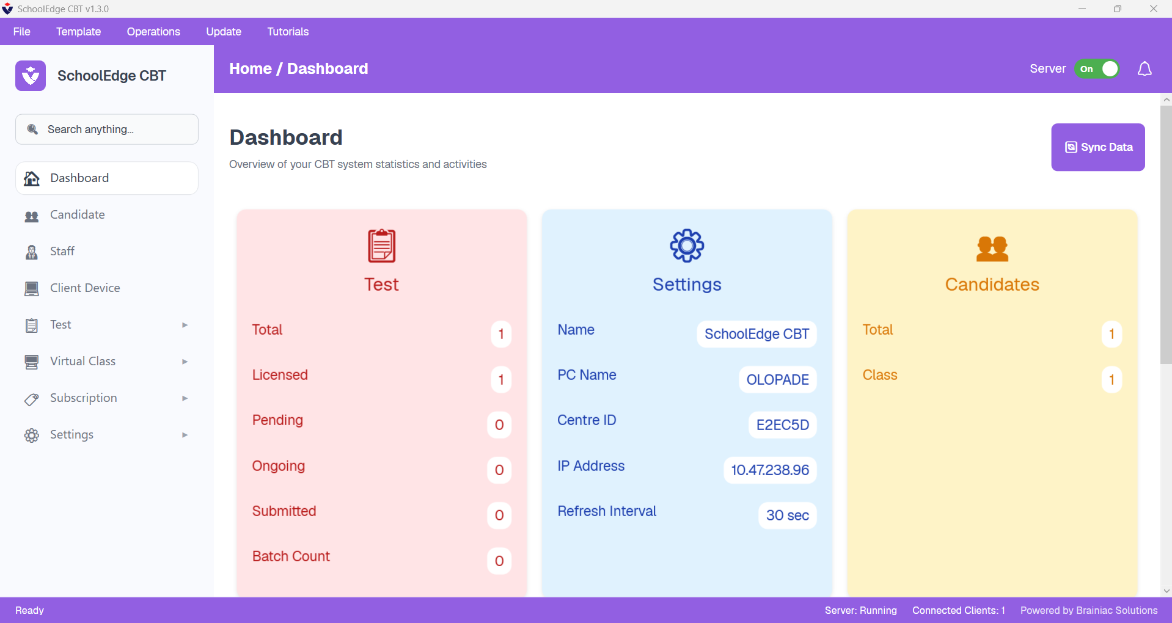Image resolution: width=1172 pixels, height=623 pixels.
Task: Click the search magnifier icon
Action: pyautogui.click(x=33, y=129)
